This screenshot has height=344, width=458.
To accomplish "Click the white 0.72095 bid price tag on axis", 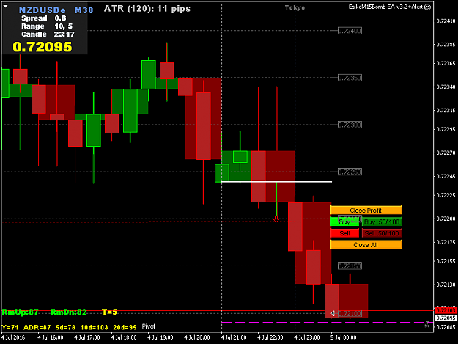I will [446, 318].
